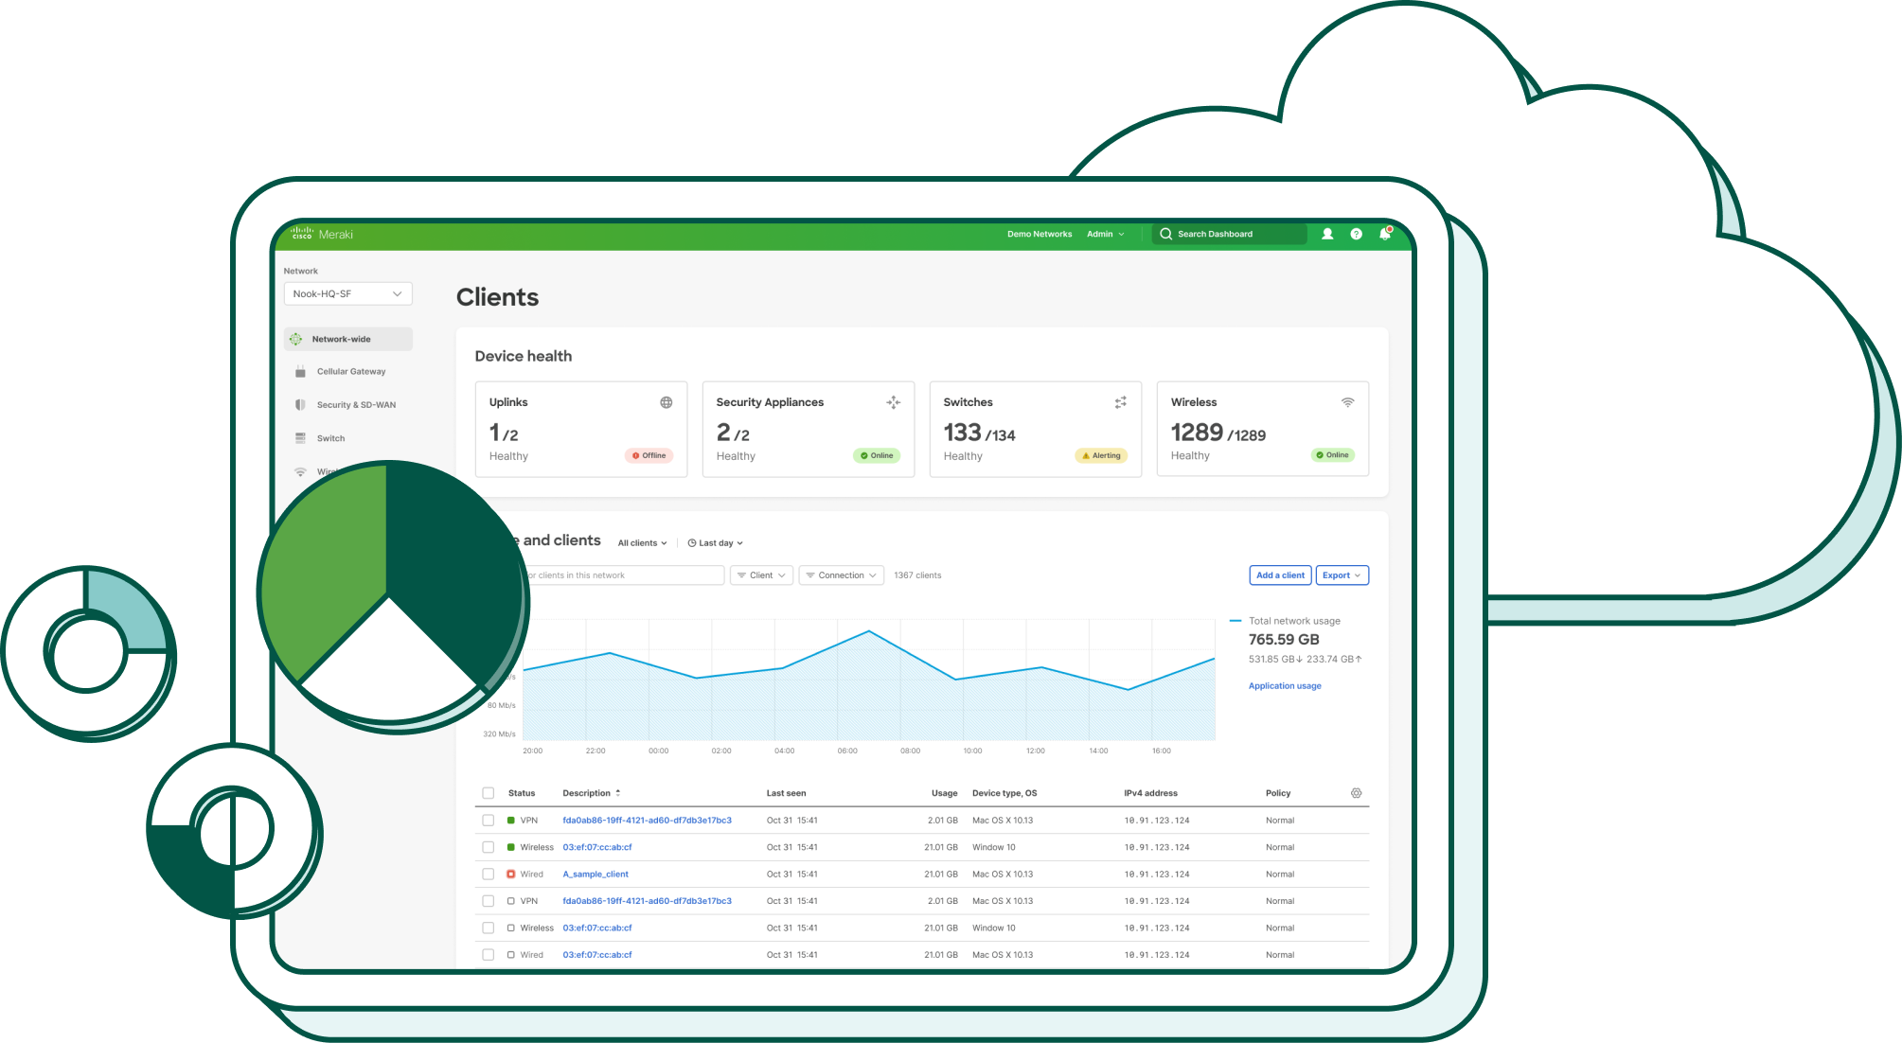The height and width of the screenshot is (1043, 1902).
Task: Click the Add a client button
Action: pyautogui.click(x=1279, y=575)
